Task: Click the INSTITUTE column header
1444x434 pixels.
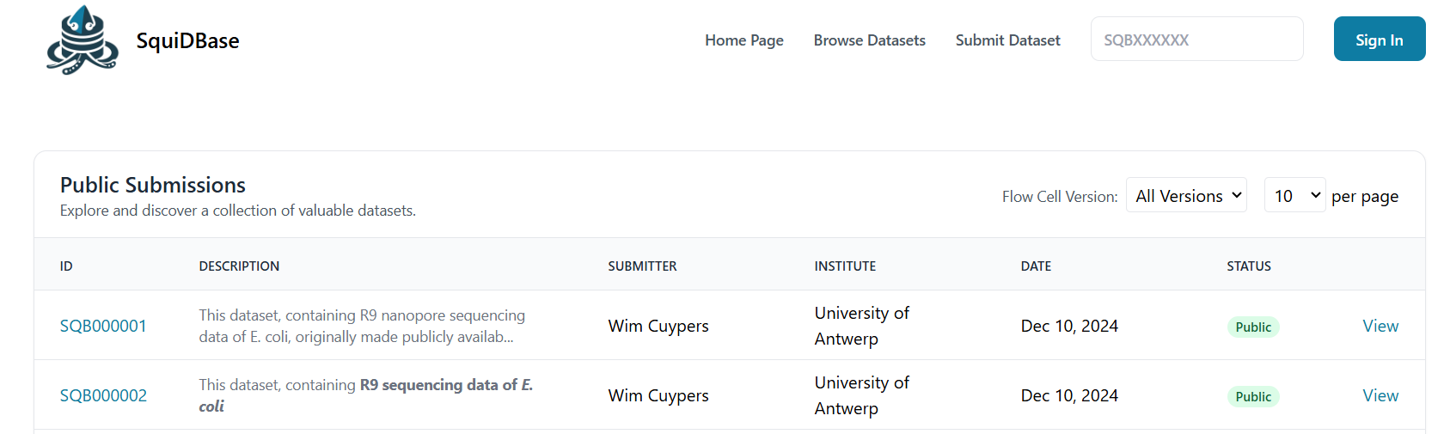Action: pyautogui.click(x=846, y=266)
